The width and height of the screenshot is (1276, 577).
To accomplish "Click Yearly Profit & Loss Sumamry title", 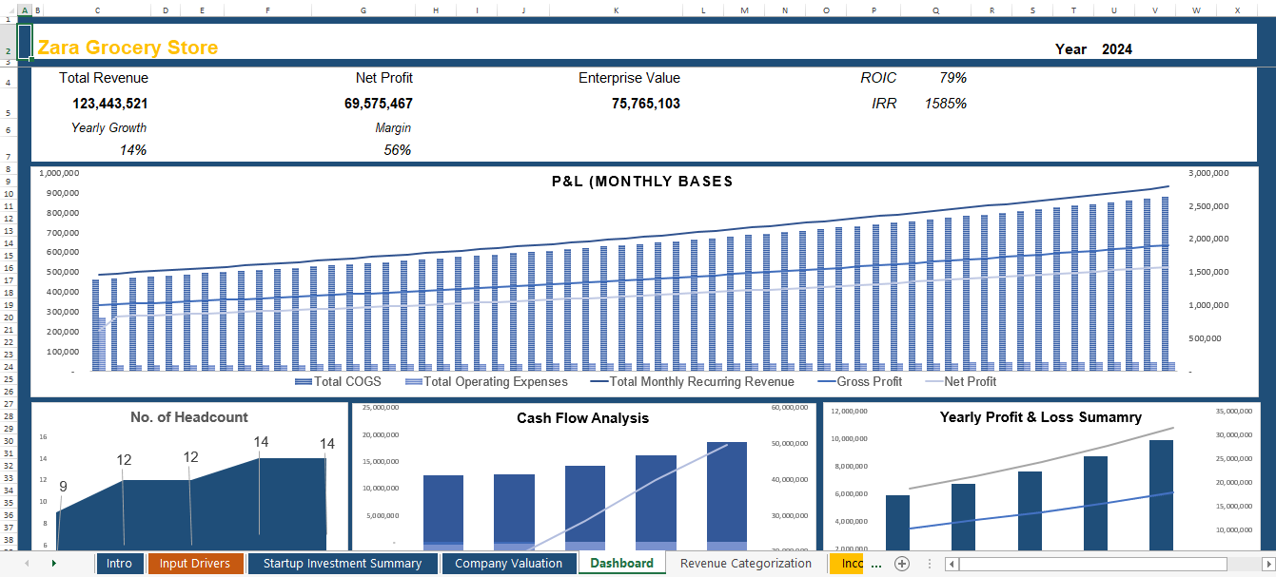I will [1041, 417].
